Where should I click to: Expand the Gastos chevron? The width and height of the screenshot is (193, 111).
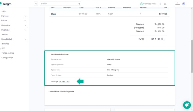click(25, 20)
